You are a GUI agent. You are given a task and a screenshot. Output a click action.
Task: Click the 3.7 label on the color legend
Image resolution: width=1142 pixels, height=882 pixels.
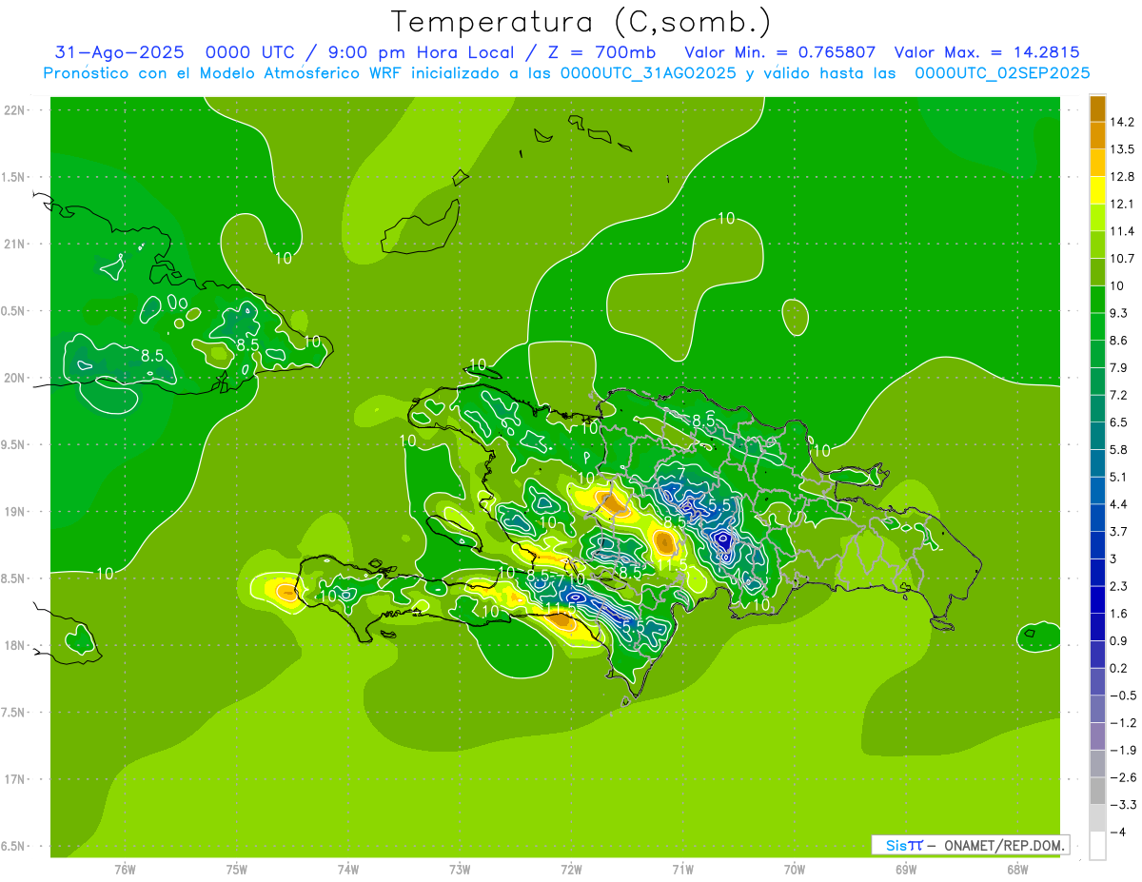(x=1118, y=532)
